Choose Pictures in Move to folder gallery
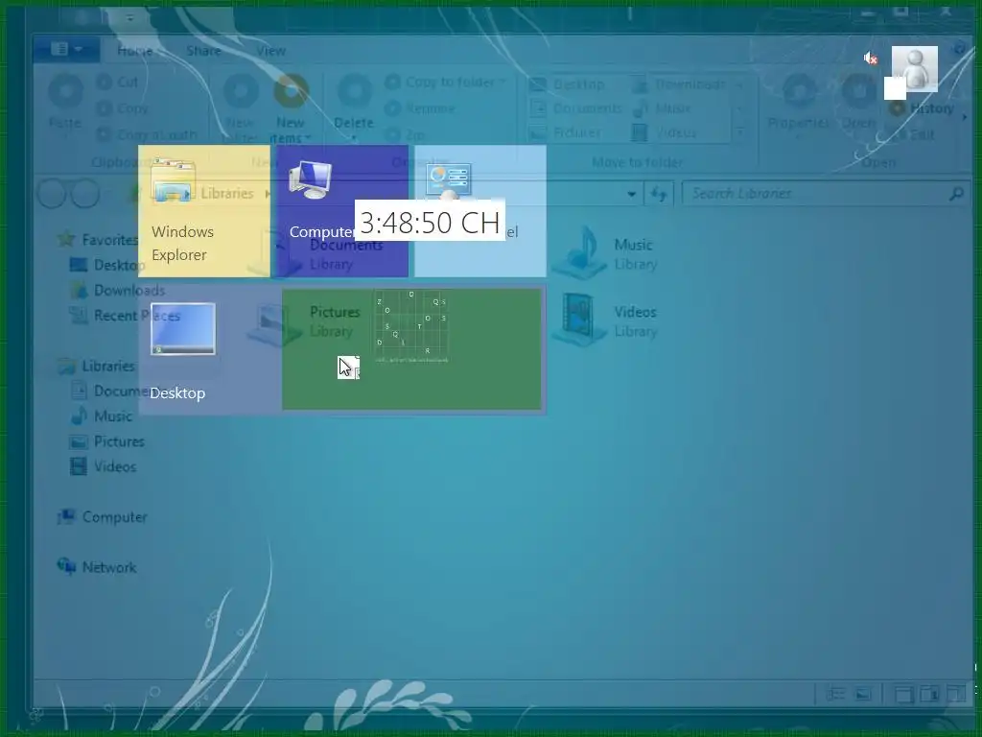The width and height of the screenshot is (982, 737). (566, 132)
